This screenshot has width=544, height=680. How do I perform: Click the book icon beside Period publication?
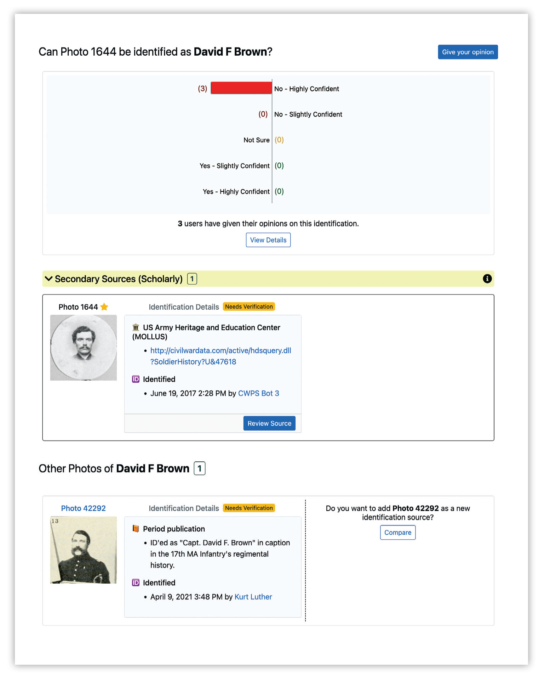click(136, 529)
